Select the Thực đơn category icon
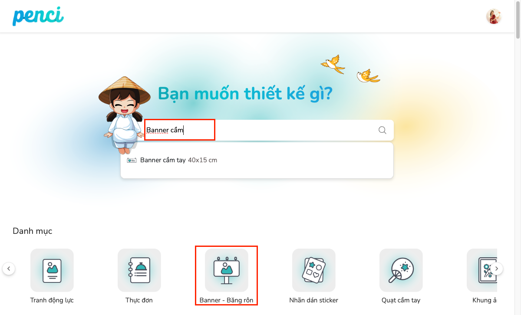Viewport: 521px width, 315px height. click(139, 270)
